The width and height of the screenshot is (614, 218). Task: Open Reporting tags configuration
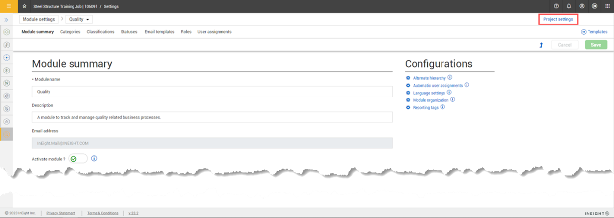click(x=426, y=108)
